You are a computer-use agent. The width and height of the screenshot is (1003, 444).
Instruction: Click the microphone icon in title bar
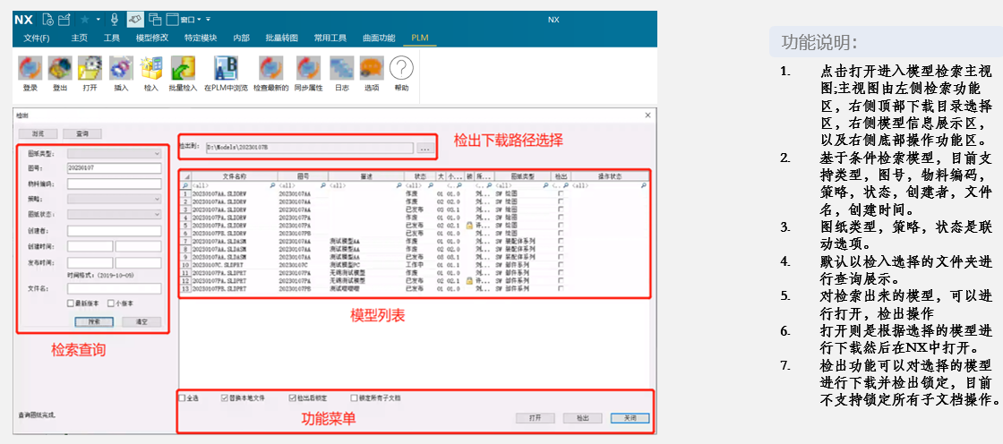(114, 19)
